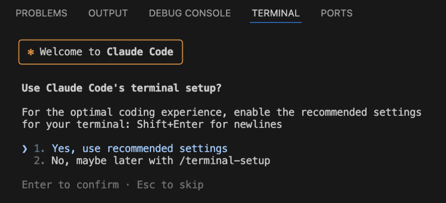
Task: Click the "Use Claude Code's terminal setup?" heading
Action: (122, 88)
